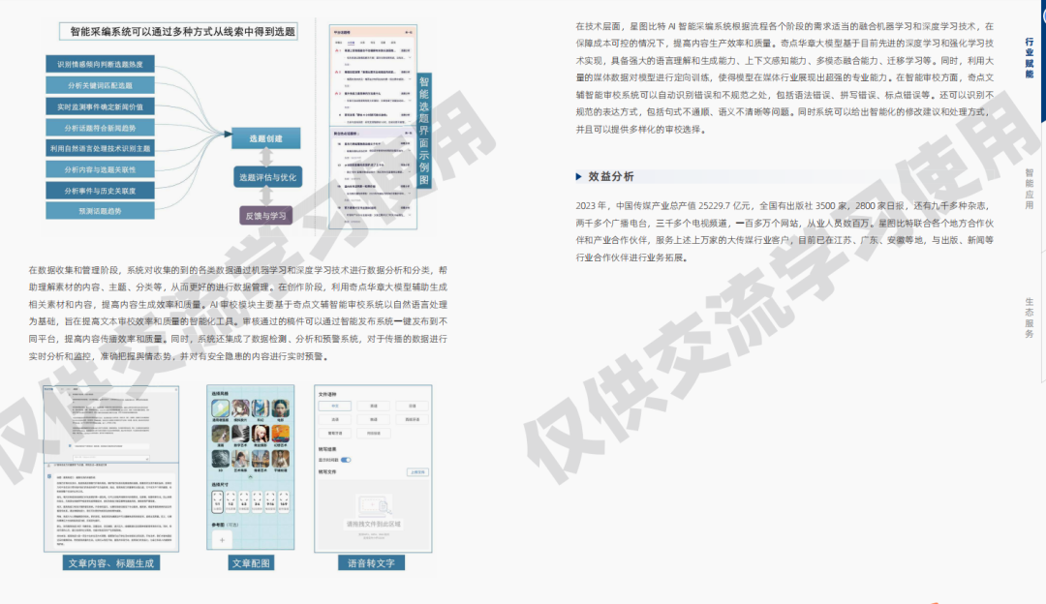Select the 分析话题符合新闻趋势 box
The image size is (1046, 604).
(x=100, y=128)
